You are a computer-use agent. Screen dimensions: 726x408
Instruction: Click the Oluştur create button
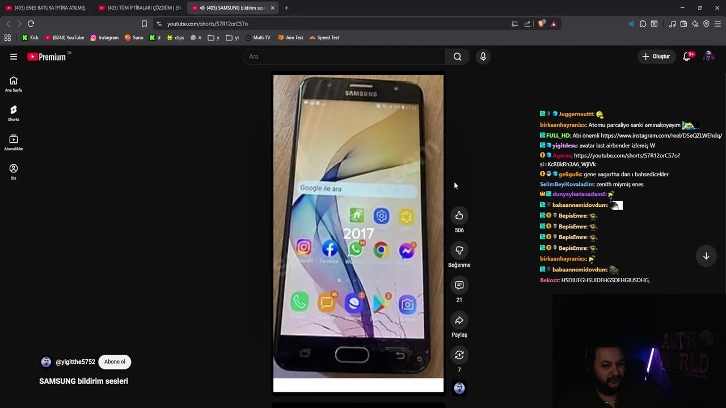click(x=656, y=56)
